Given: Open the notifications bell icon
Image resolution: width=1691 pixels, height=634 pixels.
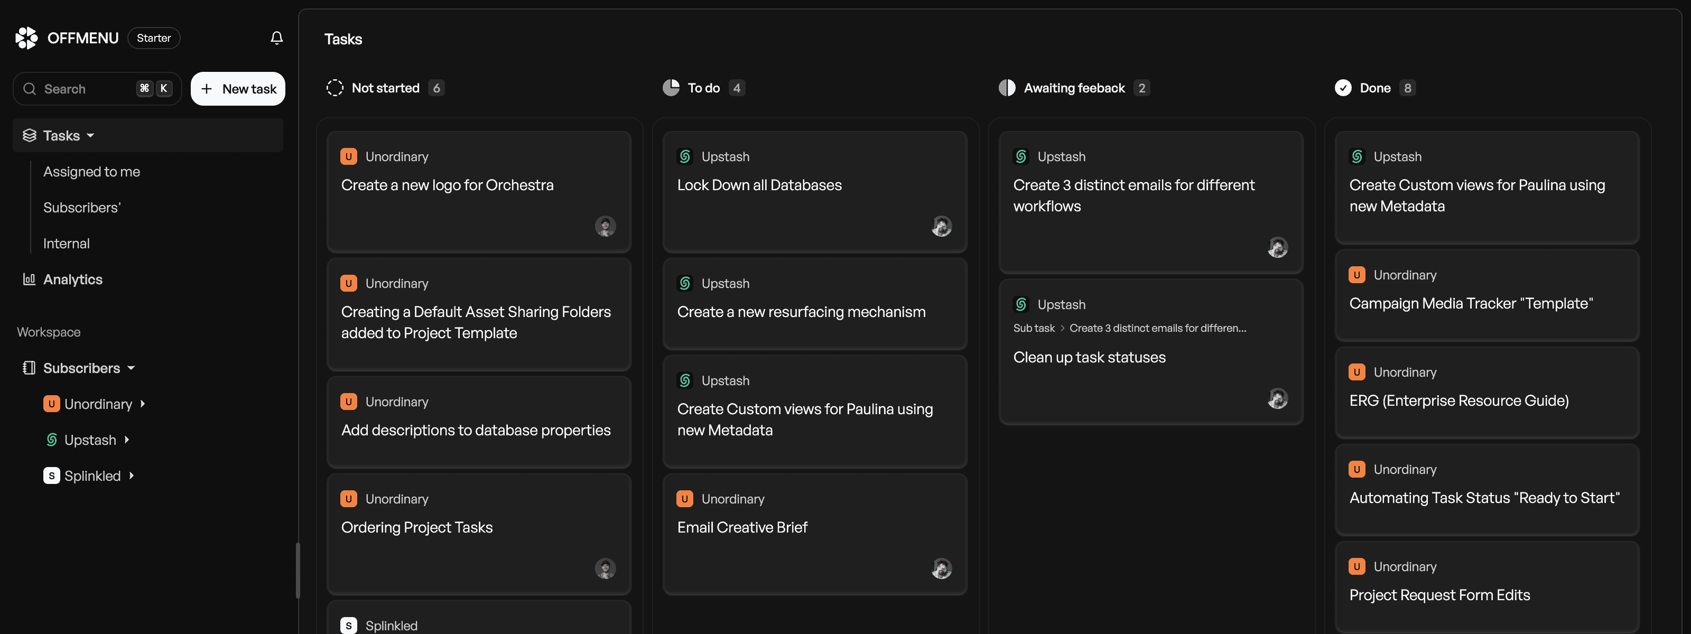Looking at the screenshot, I should click(276, 38).
